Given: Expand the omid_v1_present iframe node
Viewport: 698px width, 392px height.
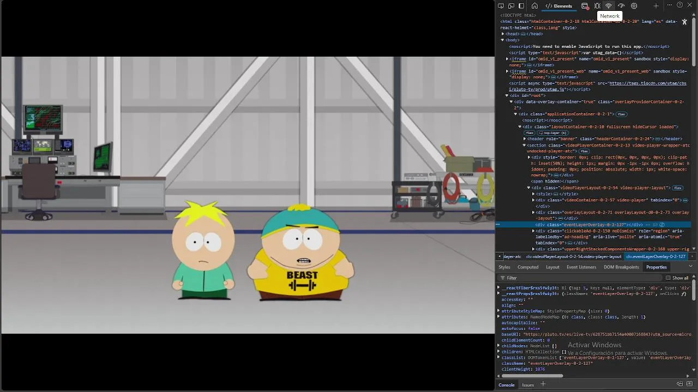Looking at the screenshot, I should coord(507,59).
